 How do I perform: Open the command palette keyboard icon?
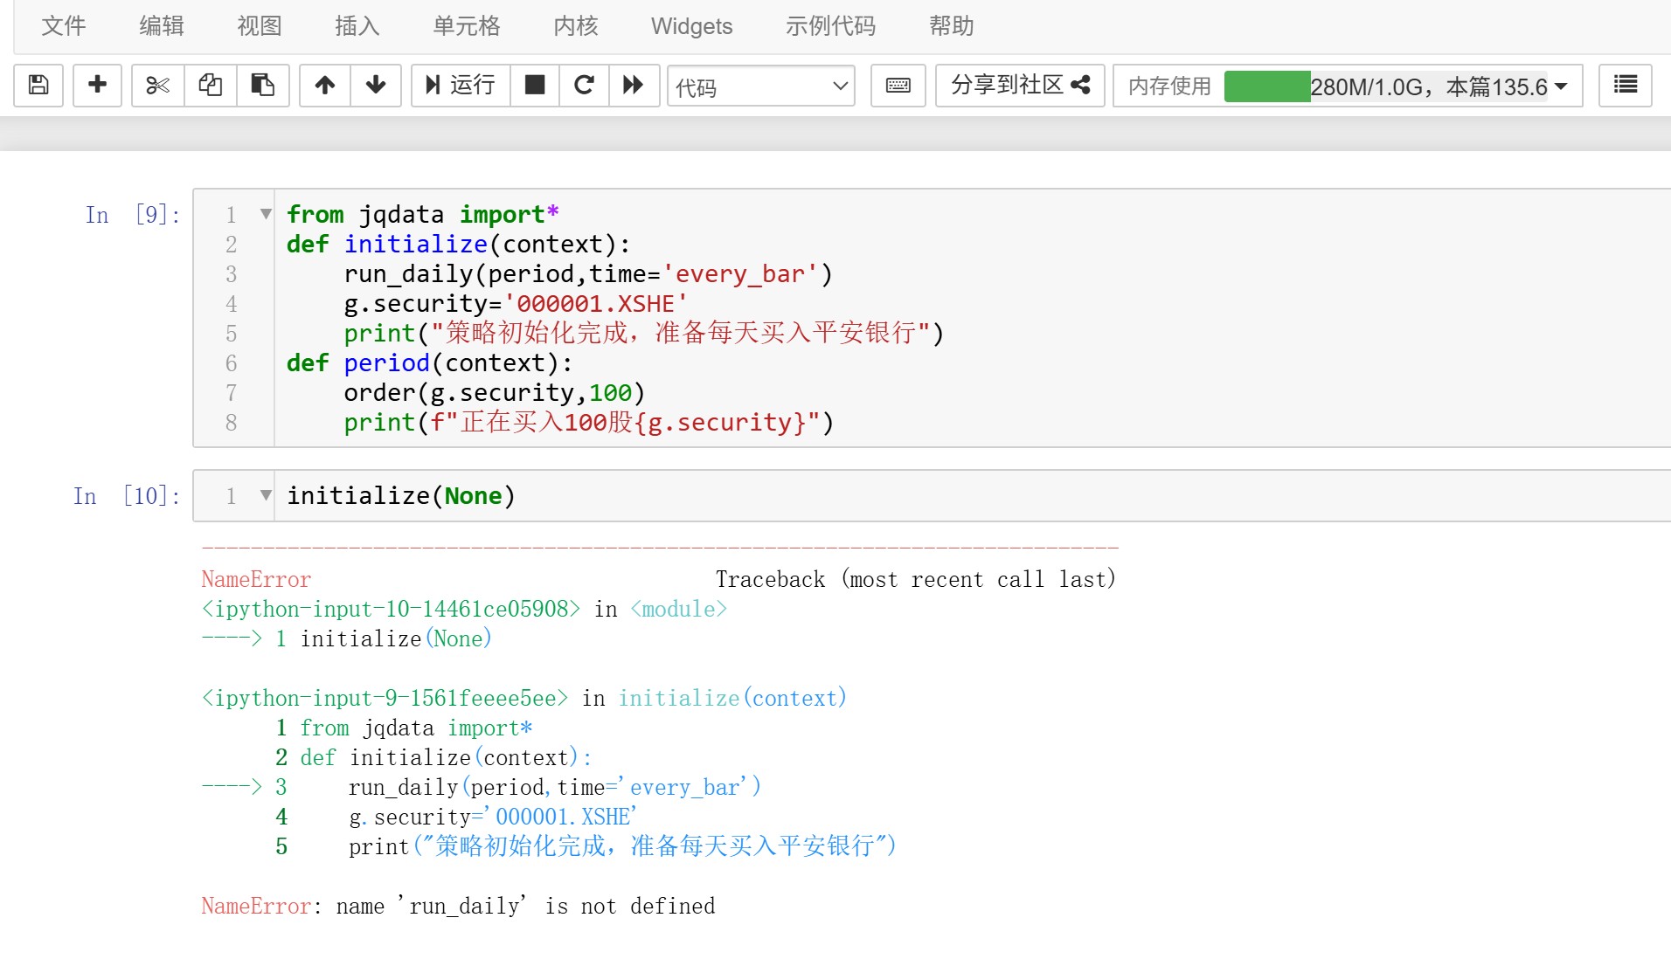[x=898, y=85]
